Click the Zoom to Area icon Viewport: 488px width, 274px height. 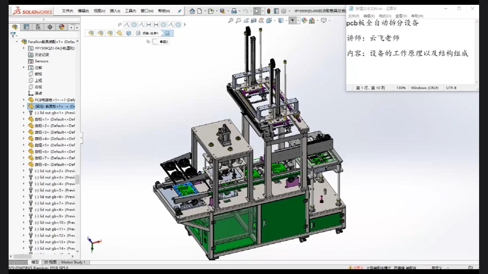(x=238, y=21)
